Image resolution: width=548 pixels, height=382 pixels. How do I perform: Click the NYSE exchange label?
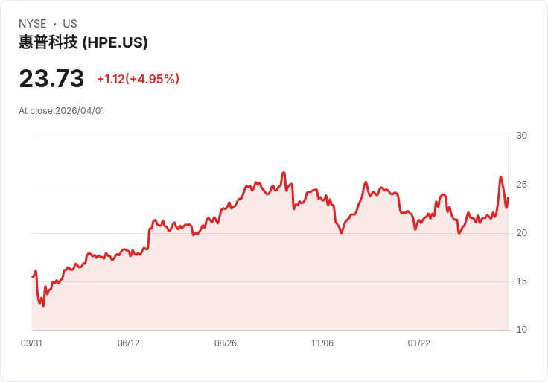[x=32, y=24]
